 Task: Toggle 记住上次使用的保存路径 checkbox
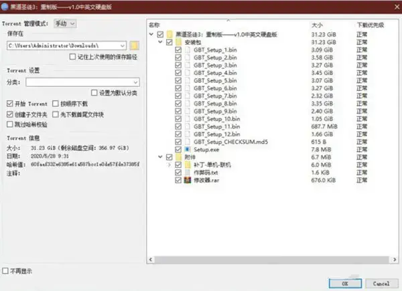coord(72,57)
